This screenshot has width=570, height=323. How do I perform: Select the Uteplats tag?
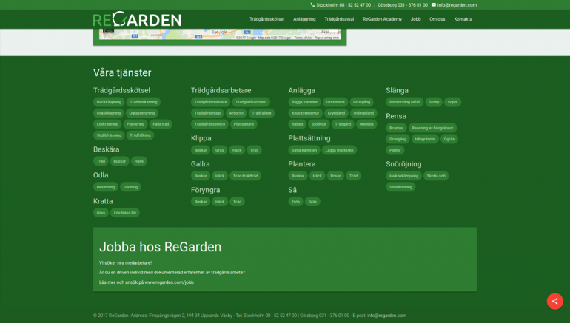click(366, 124)
